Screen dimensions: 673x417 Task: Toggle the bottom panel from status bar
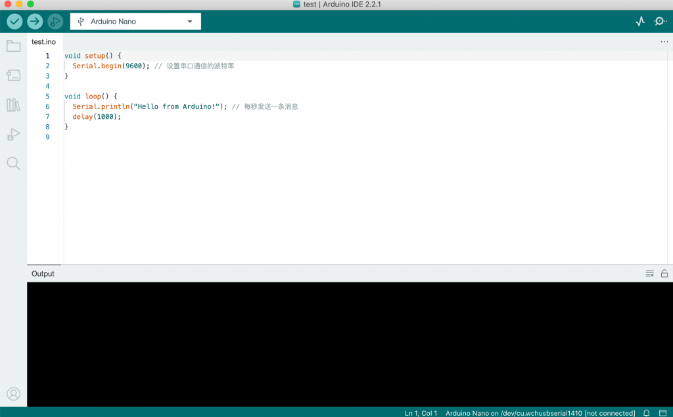click(662, 412)
